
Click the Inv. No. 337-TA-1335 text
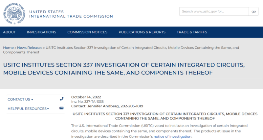(88, 101)
